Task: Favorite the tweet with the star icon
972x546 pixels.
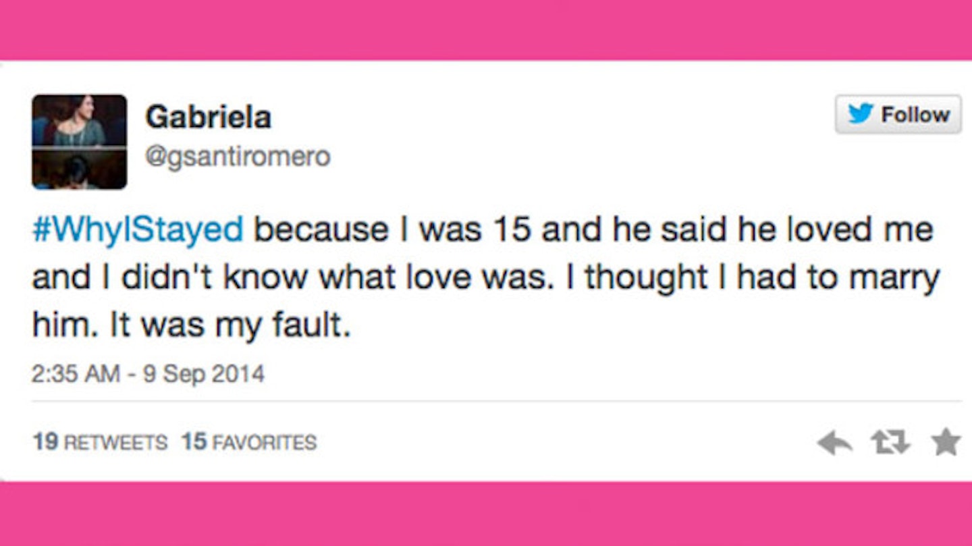Action: pos(946,443)
